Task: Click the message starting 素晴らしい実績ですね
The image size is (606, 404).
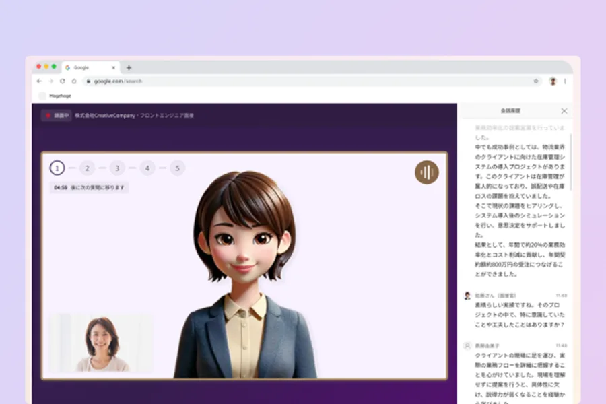Action: point(520,314)
